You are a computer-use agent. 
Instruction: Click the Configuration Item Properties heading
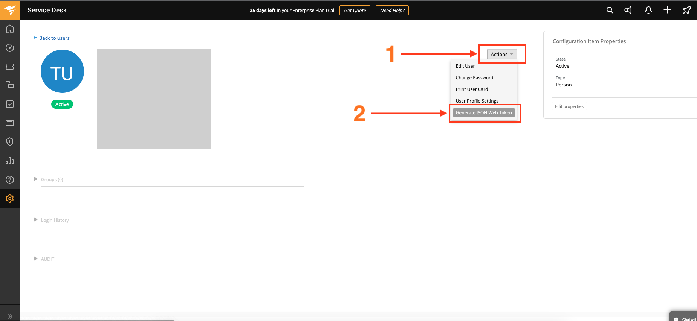589,41
